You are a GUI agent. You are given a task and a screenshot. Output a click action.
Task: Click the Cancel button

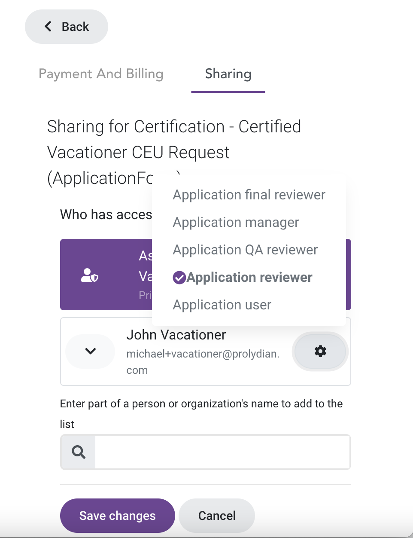point(217,516)
